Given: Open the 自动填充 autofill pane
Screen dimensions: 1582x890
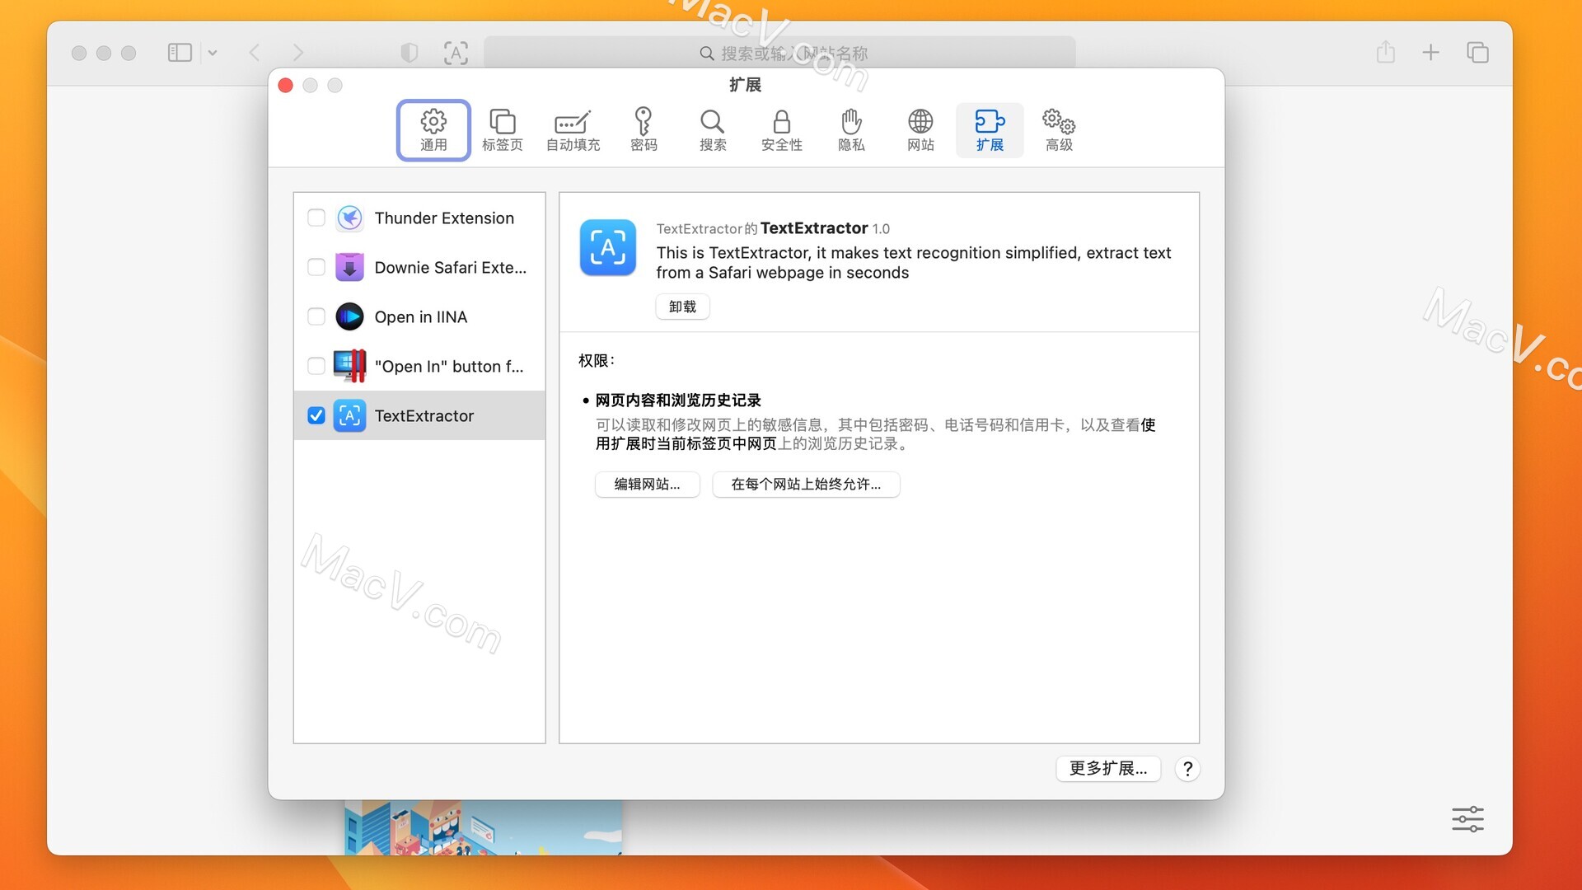Looking at the screenshot, I should click(573, 130).
